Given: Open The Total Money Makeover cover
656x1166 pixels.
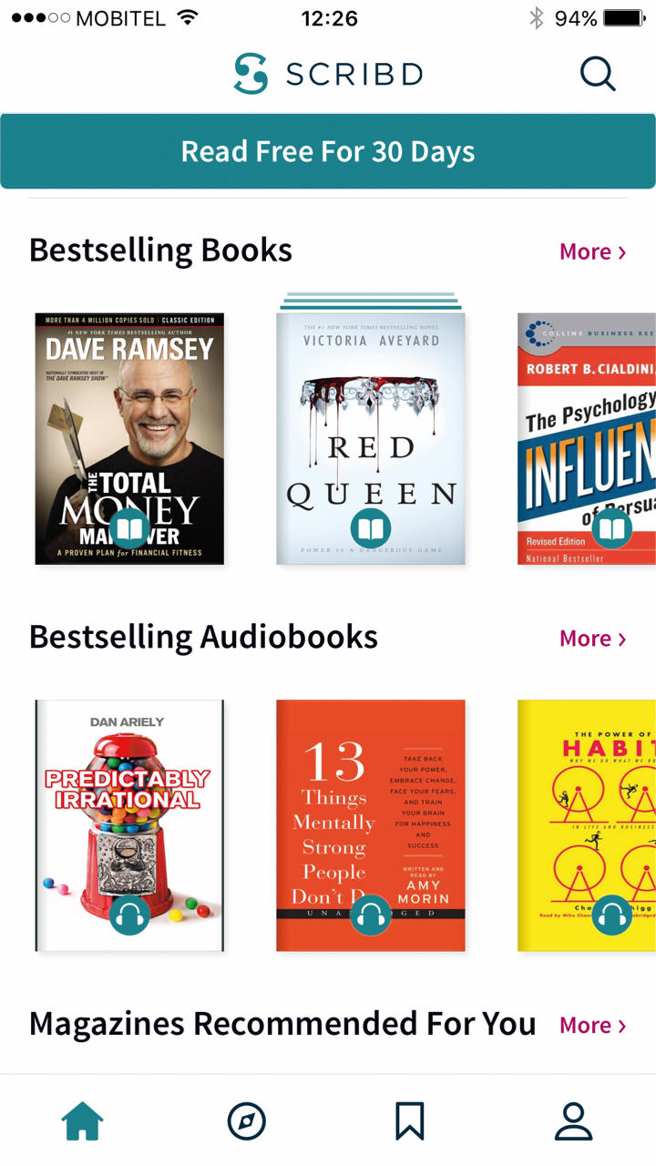Looking at the screenshot, I should click(129, 439).
